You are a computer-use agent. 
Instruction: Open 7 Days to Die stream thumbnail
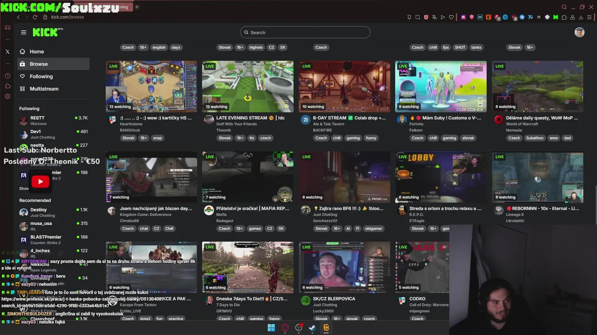[x=248, y=267]
